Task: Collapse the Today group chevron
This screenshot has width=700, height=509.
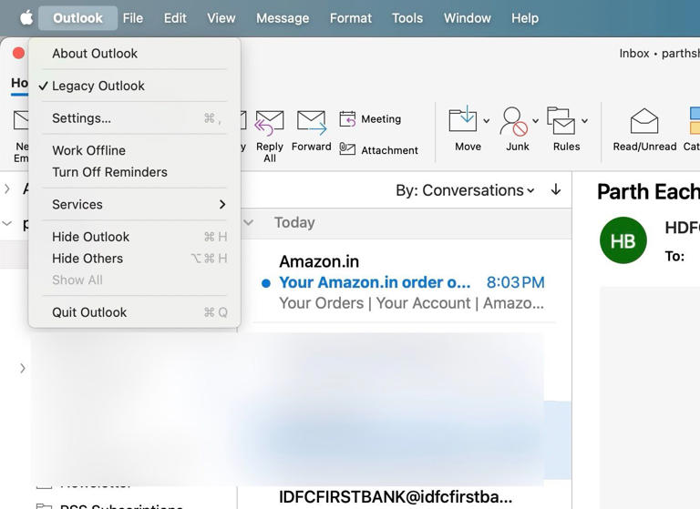Action: click(249, 222)
